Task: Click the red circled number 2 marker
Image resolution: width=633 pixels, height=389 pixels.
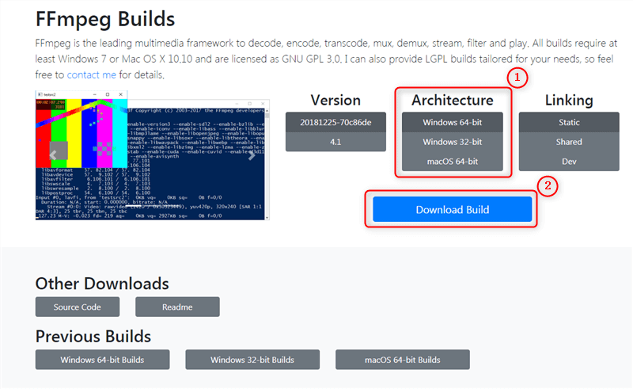Action: (546, 185)
